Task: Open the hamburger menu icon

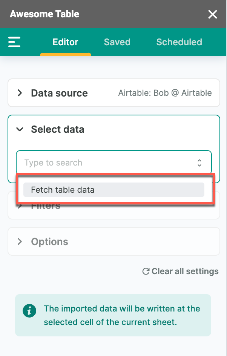Action: click(14, 42)
